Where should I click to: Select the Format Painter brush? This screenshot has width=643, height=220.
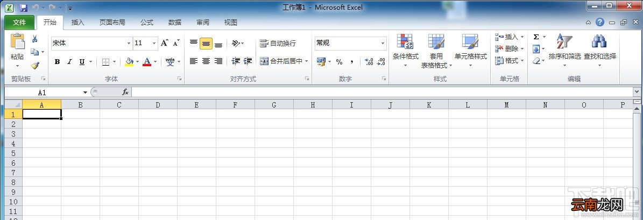pyautogui.click(x=35, y=65)
